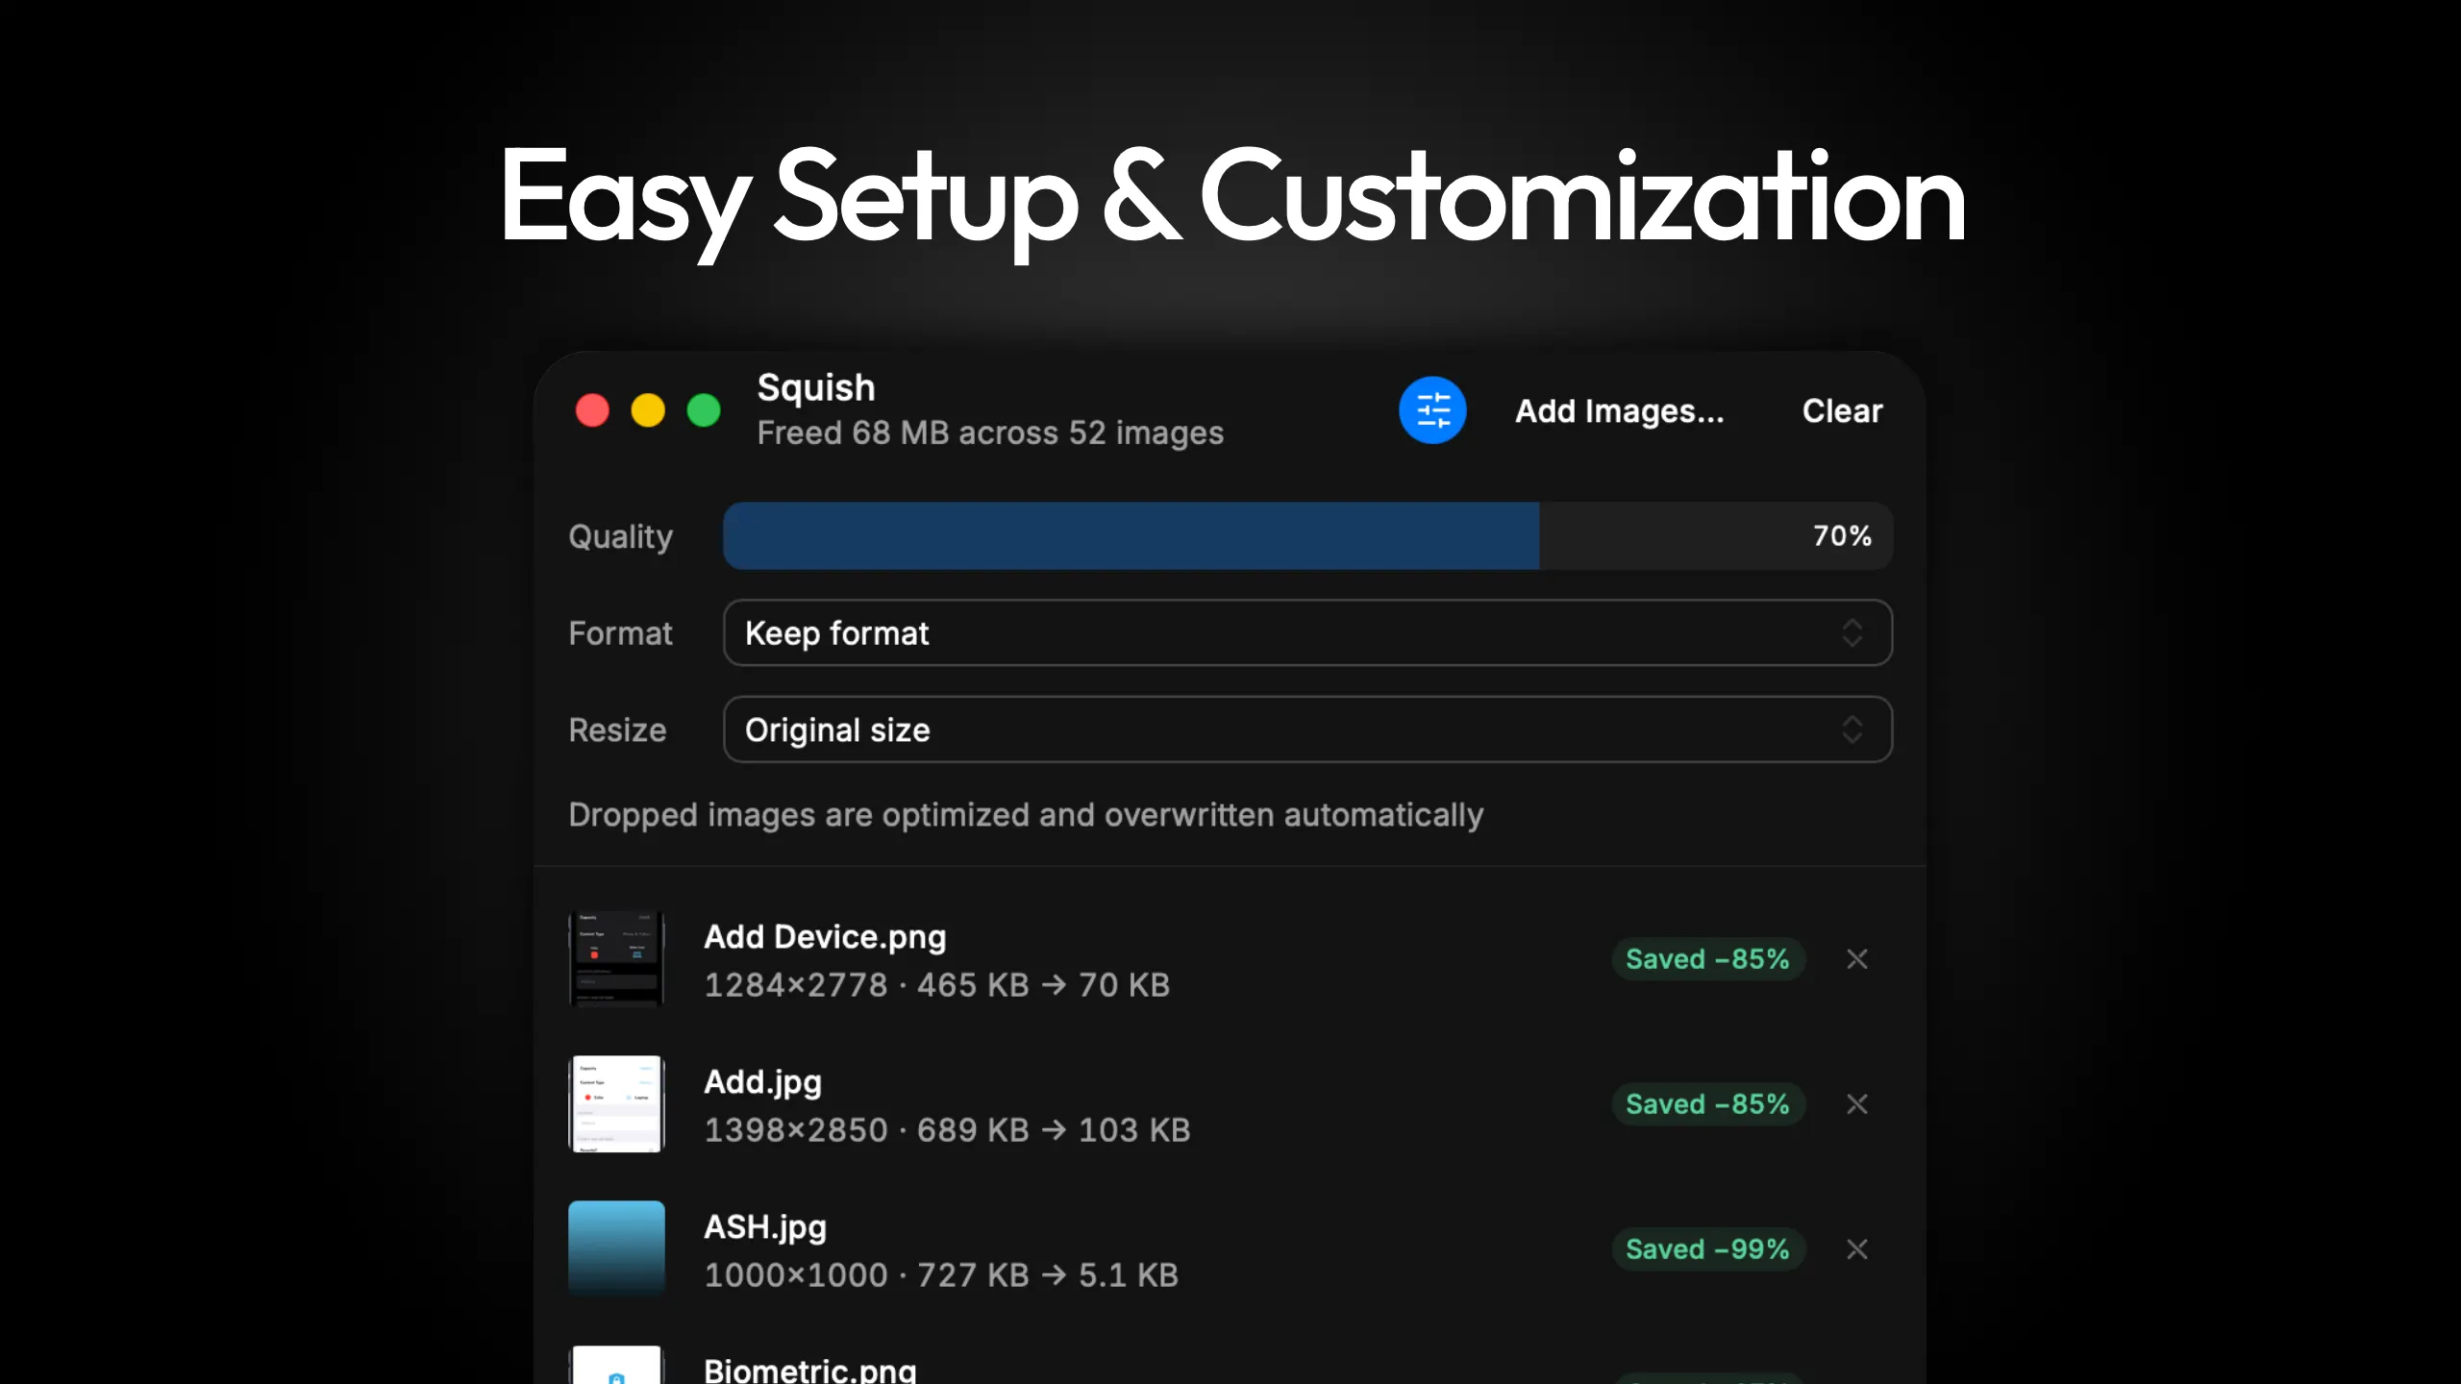Viewport: 2461px width, 1384px height.
Task: Click the '1284×2778 · 465 KB → 70 KB' details
Action: coord(937,985)
